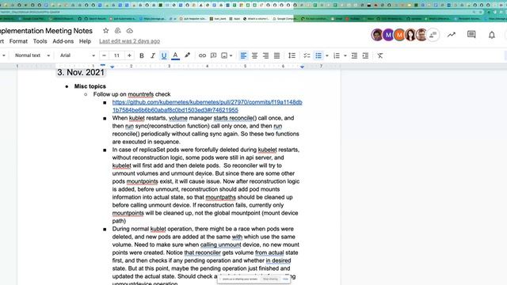This screenshot has width=507, height=285.
Task: Open the activity dashboard trend icon
Action: tap(452, 35)
